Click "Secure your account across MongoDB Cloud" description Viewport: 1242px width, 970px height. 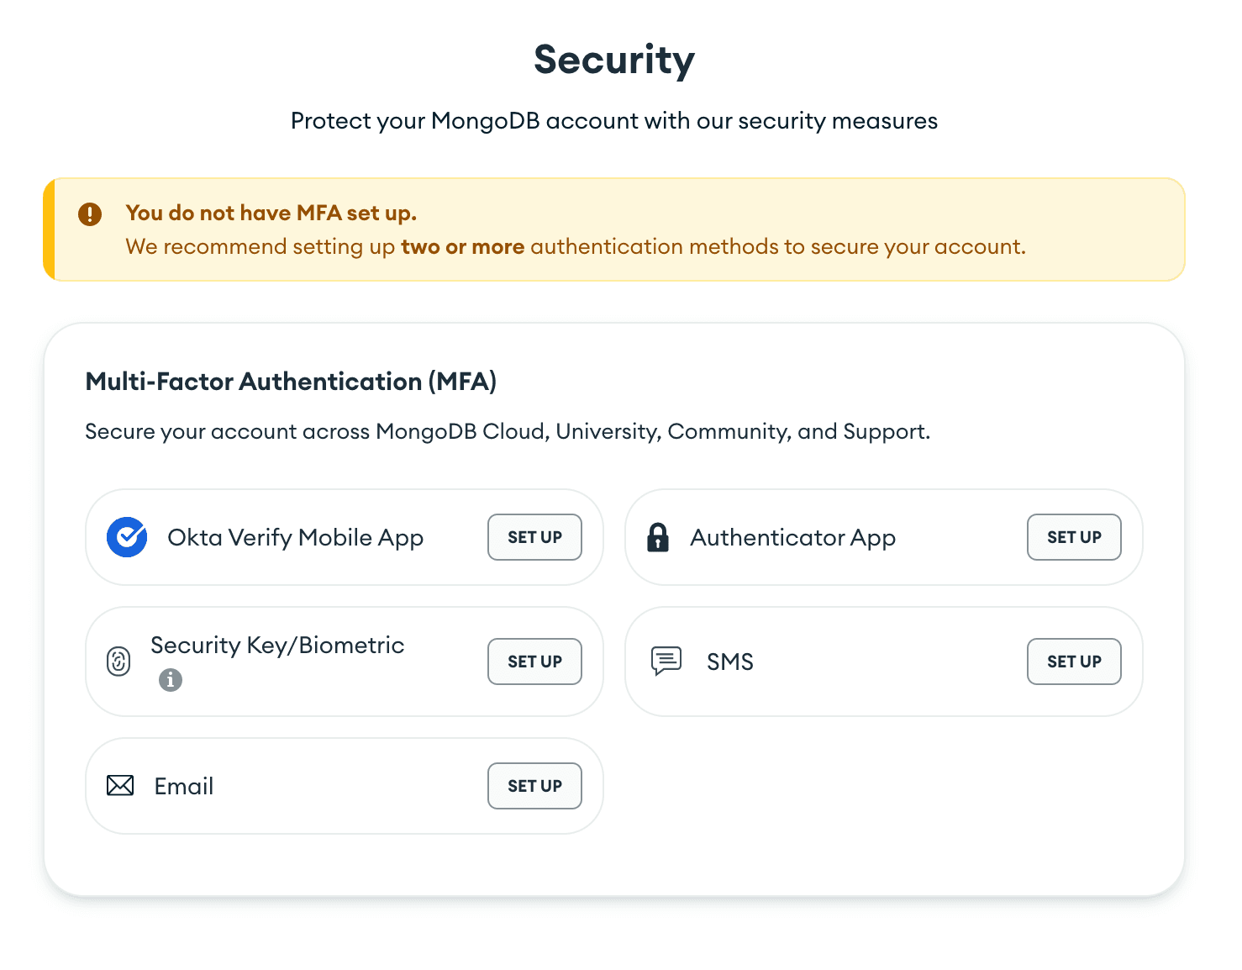[508, 432]
